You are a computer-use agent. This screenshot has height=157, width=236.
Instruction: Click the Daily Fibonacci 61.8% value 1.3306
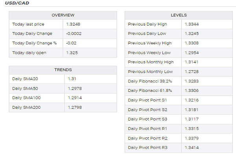[192, 90]
